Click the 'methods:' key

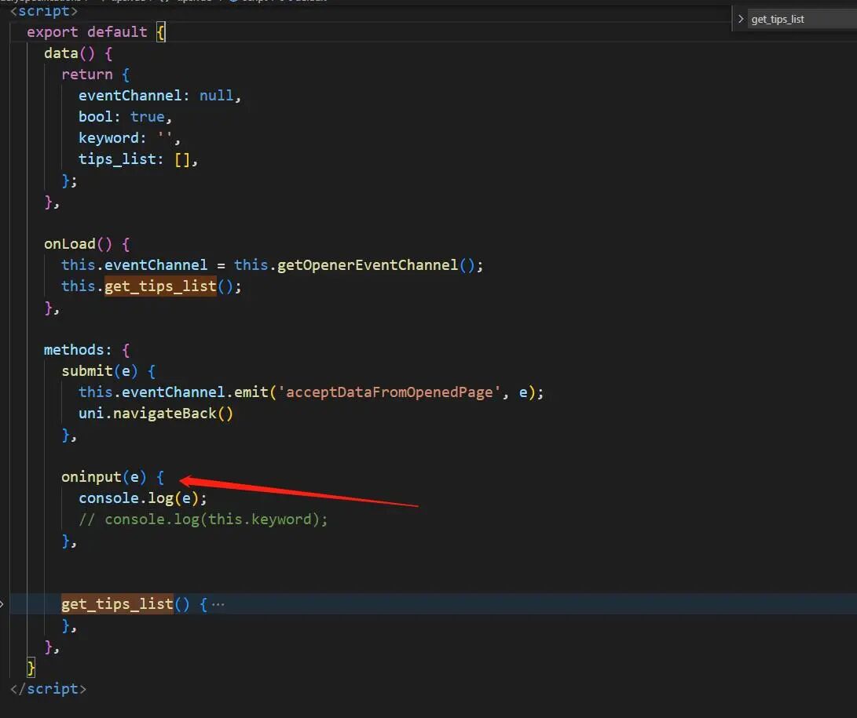click(x=78, y=350)
